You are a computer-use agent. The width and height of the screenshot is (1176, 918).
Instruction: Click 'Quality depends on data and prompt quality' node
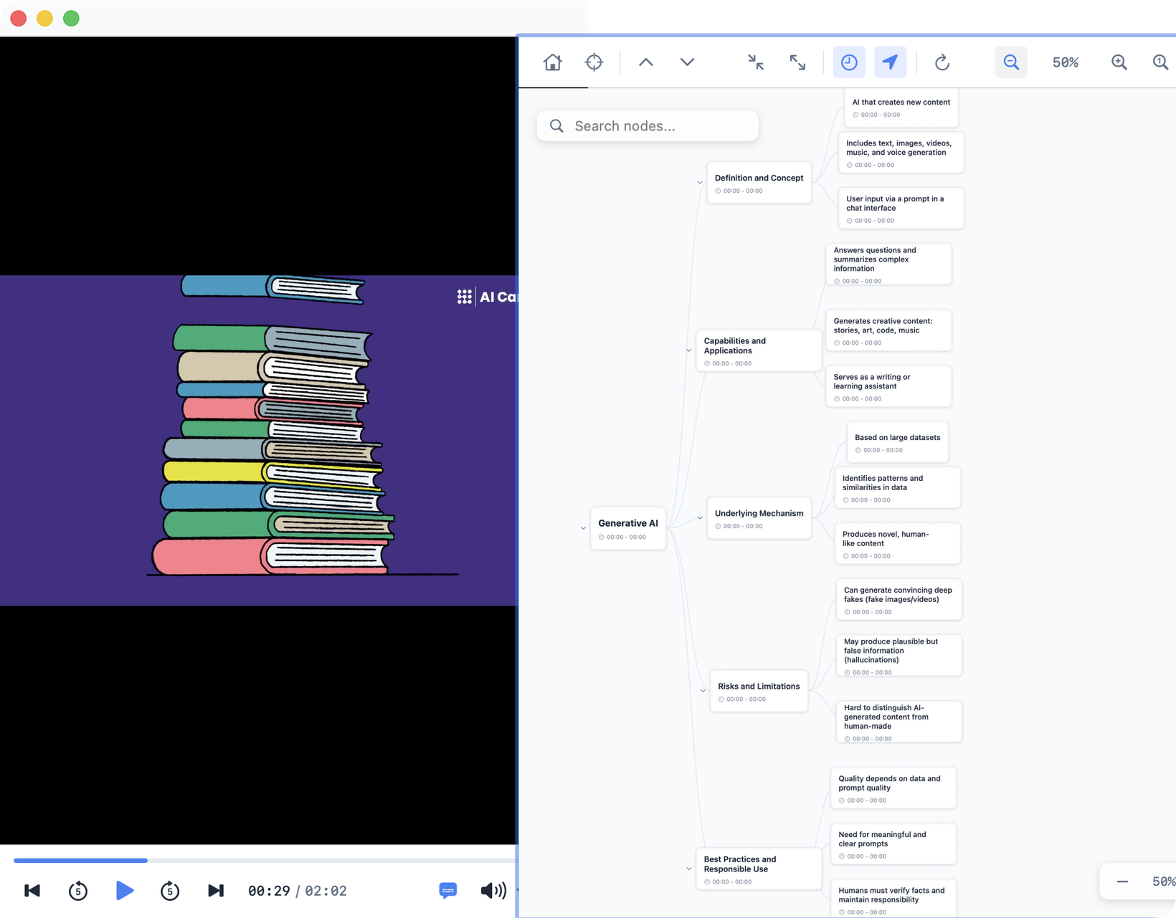[x=893, y=788]
